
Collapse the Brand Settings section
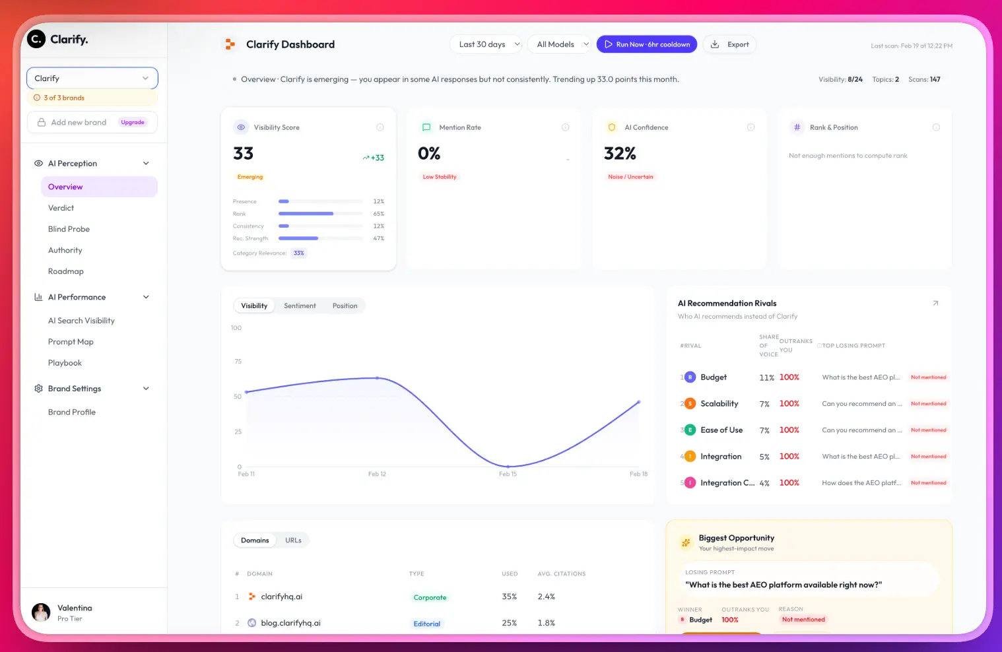[146, 389]
